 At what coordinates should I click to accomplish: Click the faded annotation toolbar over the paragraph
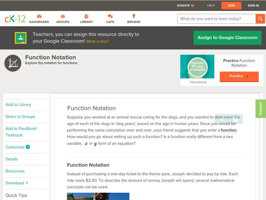229,119
